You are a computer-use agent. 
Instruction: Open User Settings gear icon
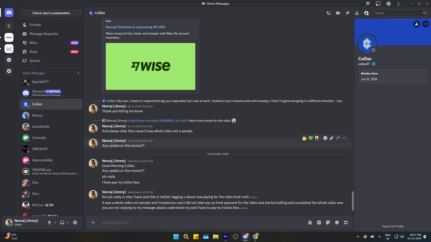[x=75, y=223]
